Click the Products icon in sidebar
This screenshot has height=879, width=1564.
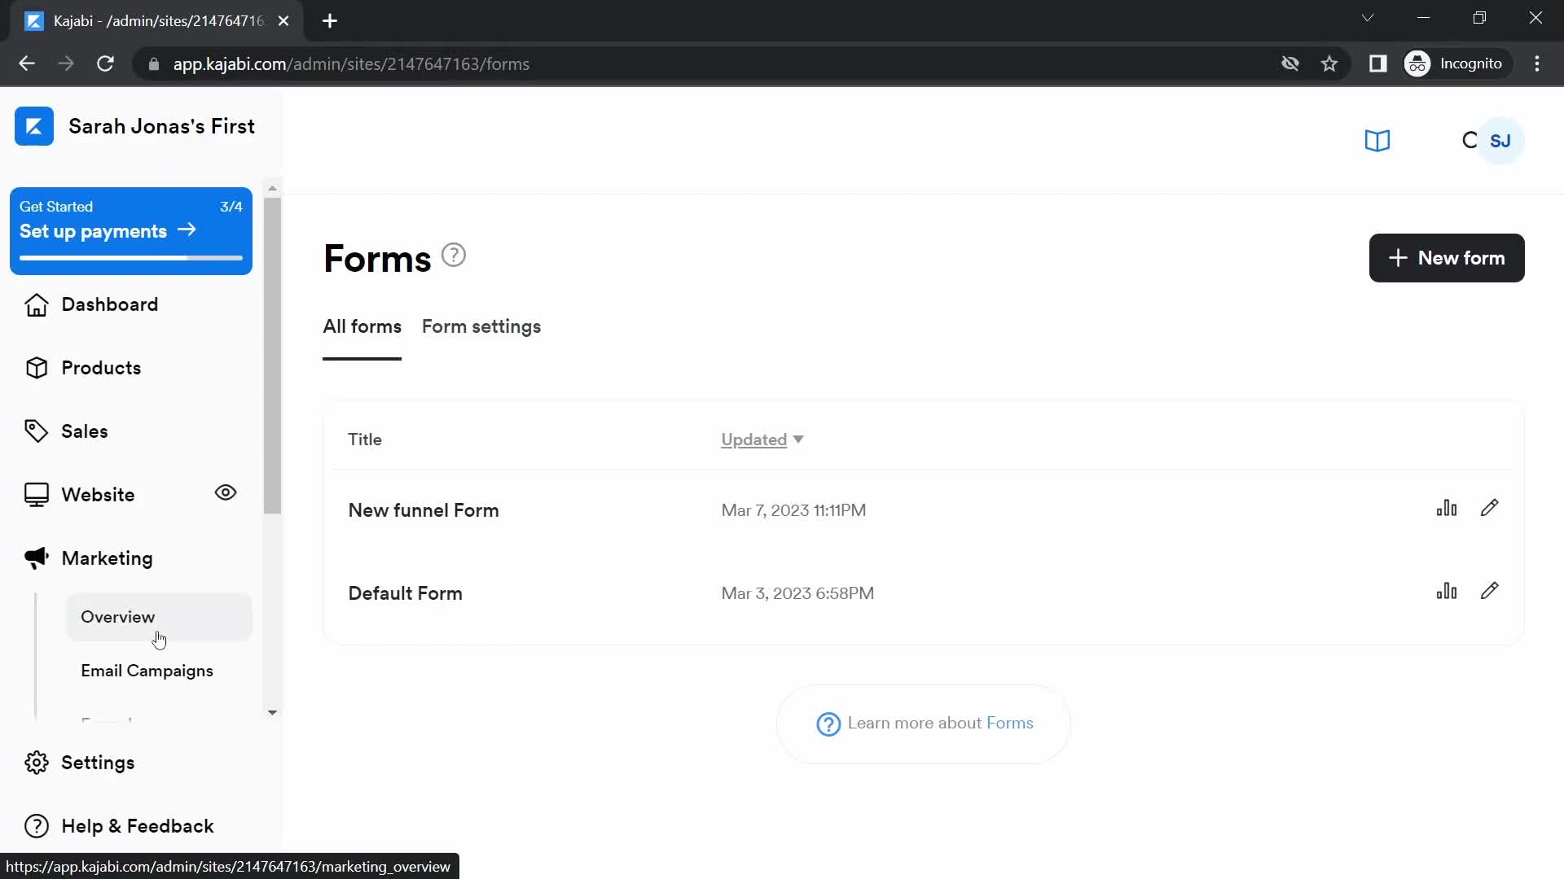click(37, 367)
